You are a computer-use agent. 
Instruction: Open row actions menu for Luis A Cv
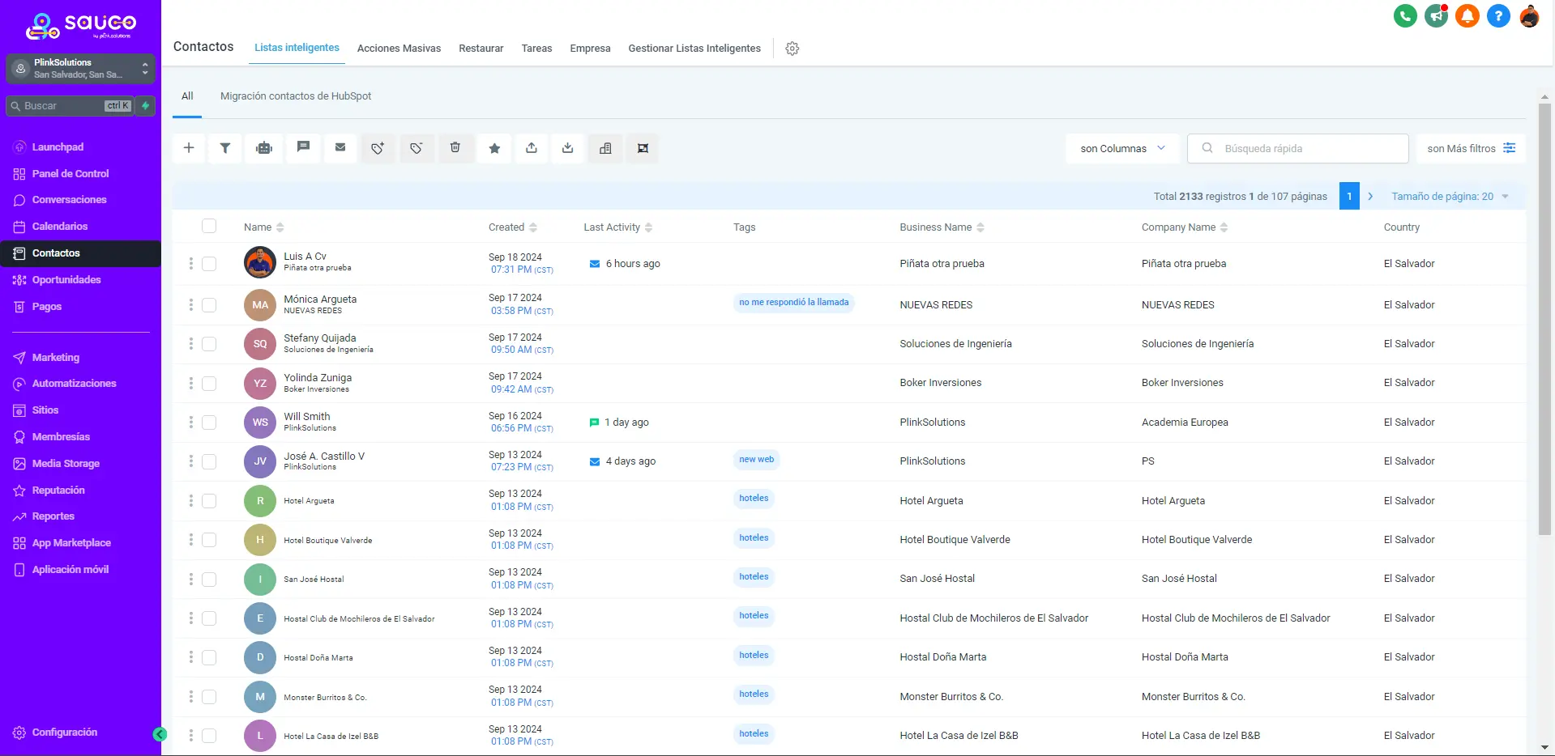(x=191, y=263)
